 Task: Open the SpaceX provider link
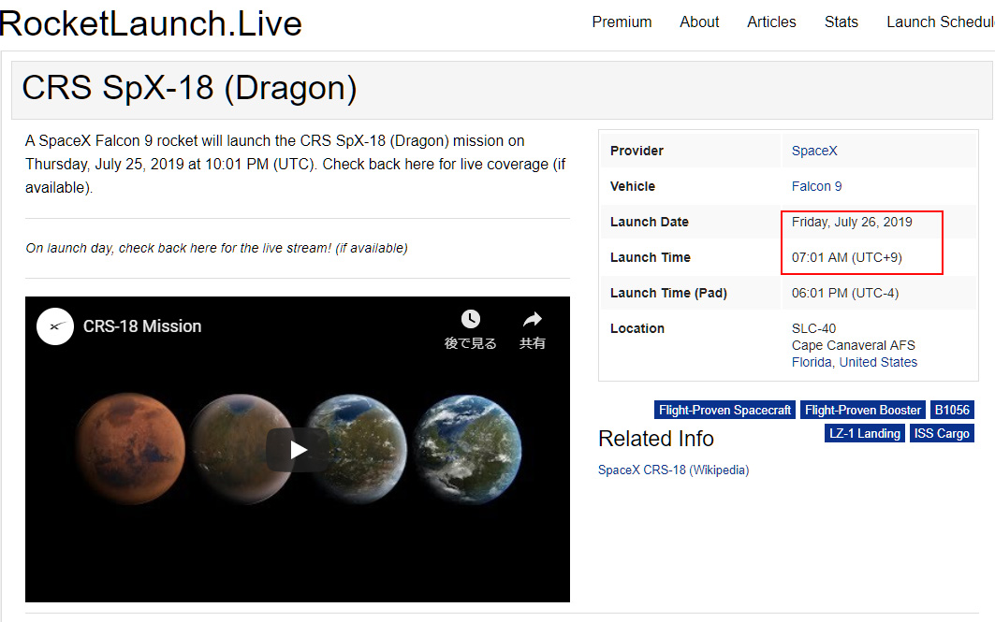(x=814, y=151)
